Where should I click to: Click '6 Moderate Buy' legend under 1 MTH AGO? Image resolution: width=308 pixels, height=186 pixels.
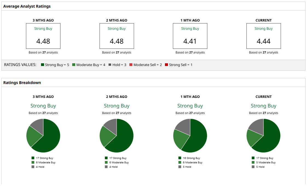[x=191, y=163]
